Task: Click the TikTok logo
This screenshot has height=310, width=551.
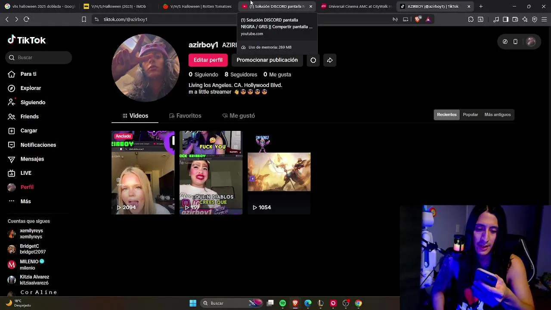Action: point(27,40)
